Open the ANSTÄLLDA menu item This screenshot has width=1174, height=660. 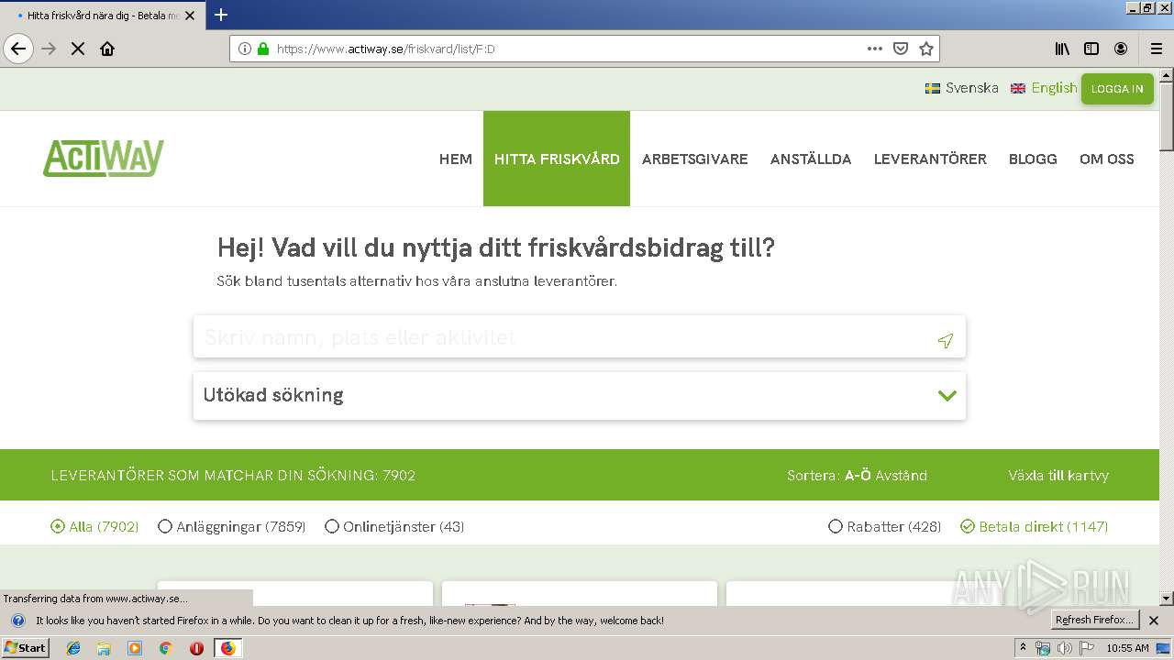pyautogui.click(x=811, y=159)
